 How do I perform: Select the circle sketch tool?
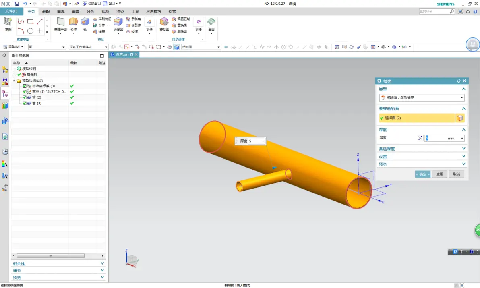pos(30,31)
